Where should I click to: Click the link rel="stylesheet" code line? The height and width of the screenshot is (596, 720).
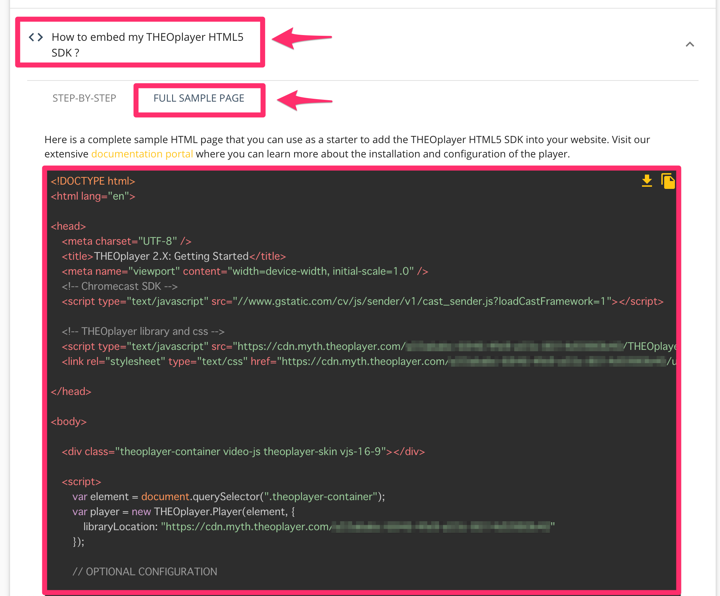point(369,361)
